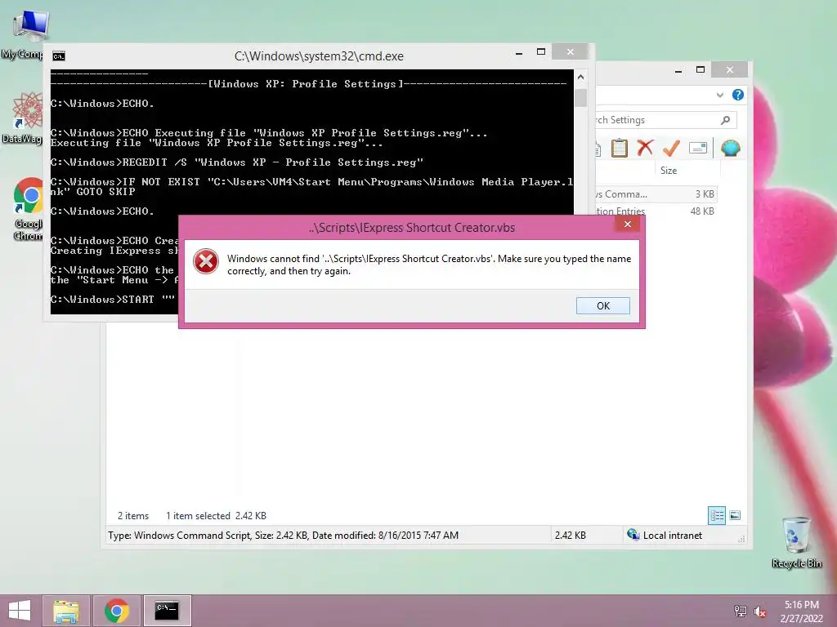837x627 pixels.
Task: Select the Google Chrome desktop shortcut
Action: (28, 209)
